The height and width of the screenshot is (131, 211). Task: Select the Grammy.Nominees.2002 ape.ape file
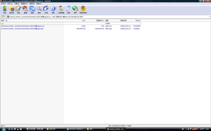tap(23, 29)
